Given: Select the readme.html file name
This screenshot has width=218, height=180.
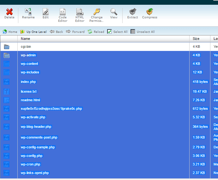Looking at the screenshot, I should coord(30,100).
